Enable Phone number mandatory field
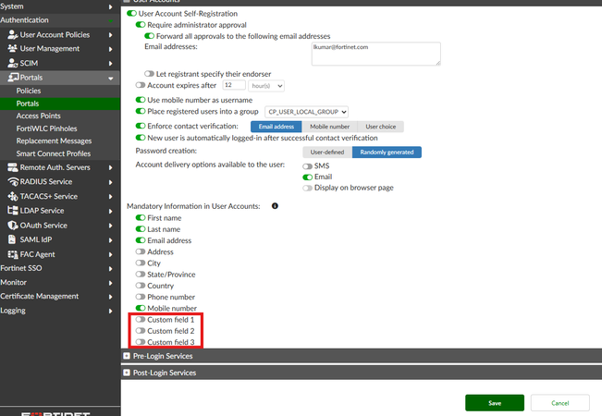Viewport: 602px width, 416px height. click(x=141, y=297)
